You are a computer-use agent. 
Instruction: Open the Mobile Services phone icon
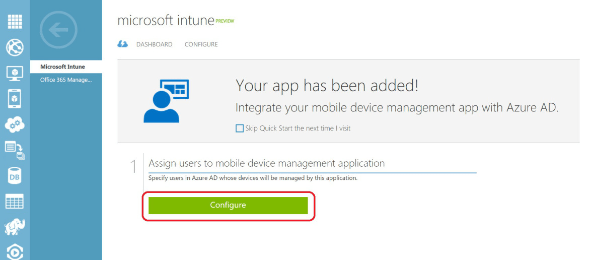(x=15, y=99)
